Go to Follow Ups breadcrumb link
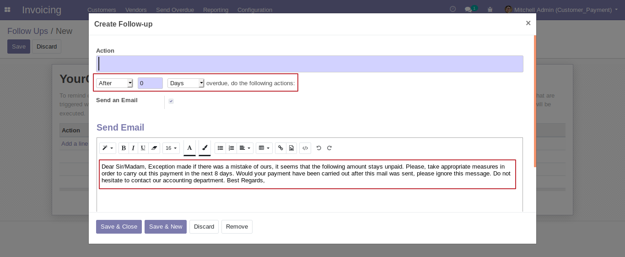The image size is (625, 257). [27, 31]
